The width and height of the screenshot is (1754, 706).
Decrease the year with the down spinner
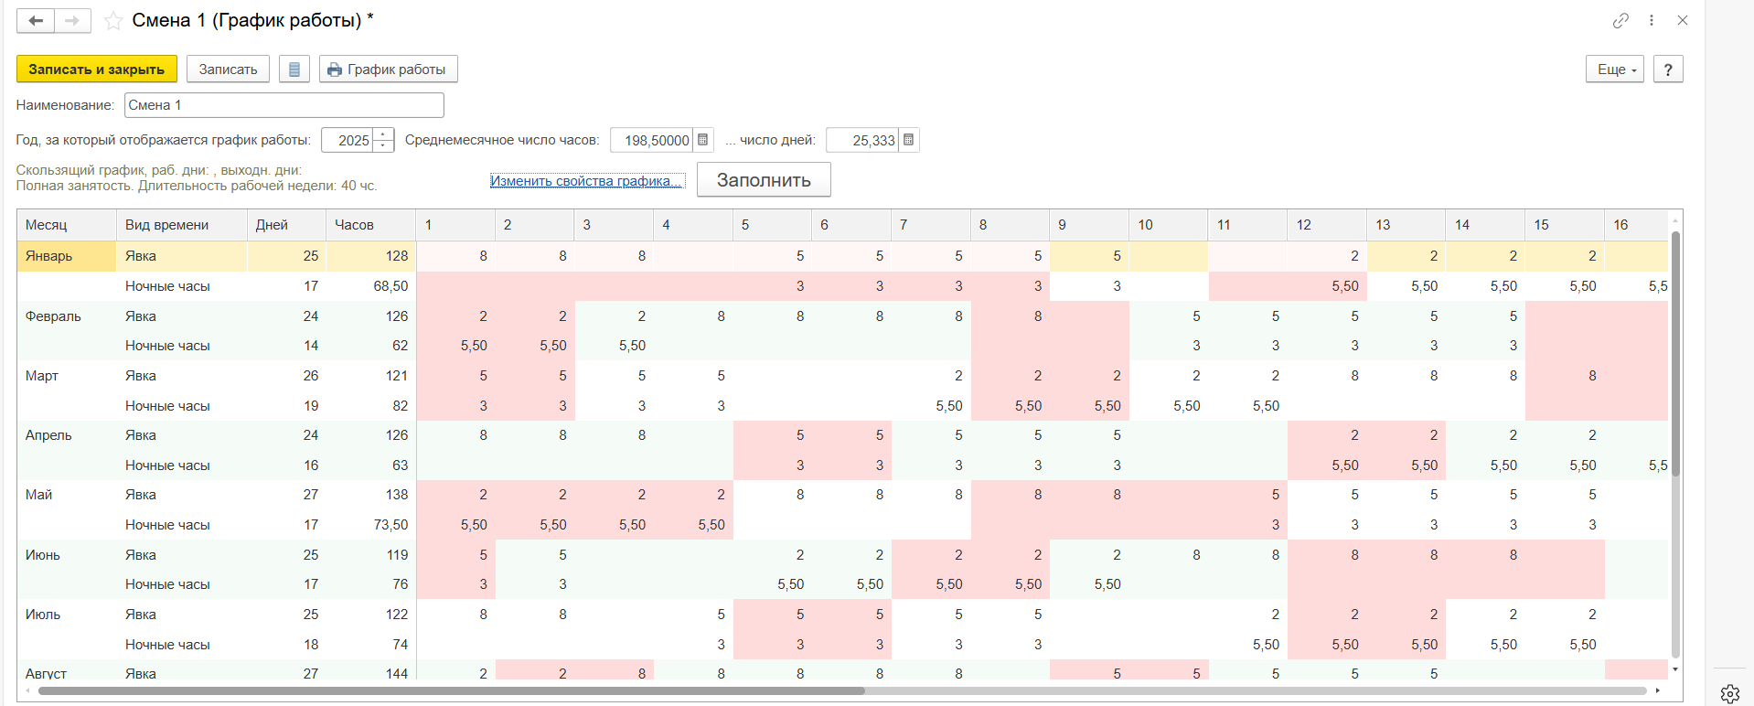tap(384, 146)
